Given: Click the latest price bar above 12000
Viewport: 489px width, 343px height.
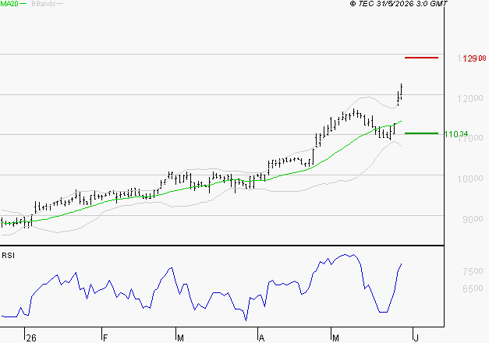Looking at the screenshot, I should pos(402,91).
